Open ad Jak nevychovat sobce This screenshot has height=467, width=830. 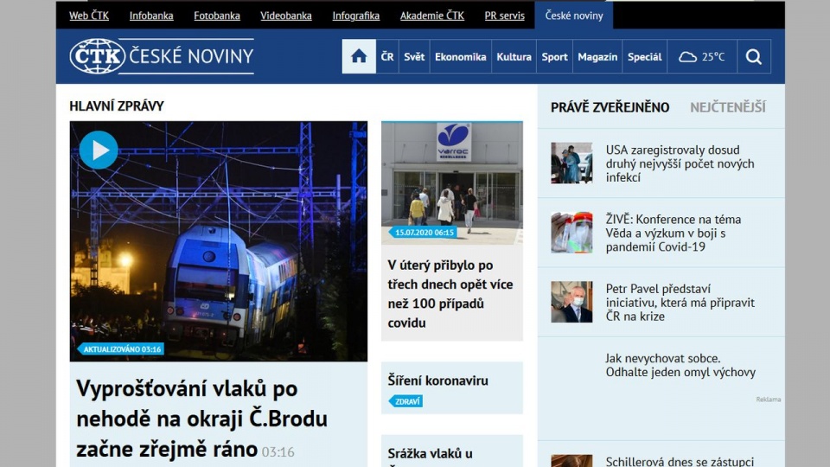coord(680,365)
